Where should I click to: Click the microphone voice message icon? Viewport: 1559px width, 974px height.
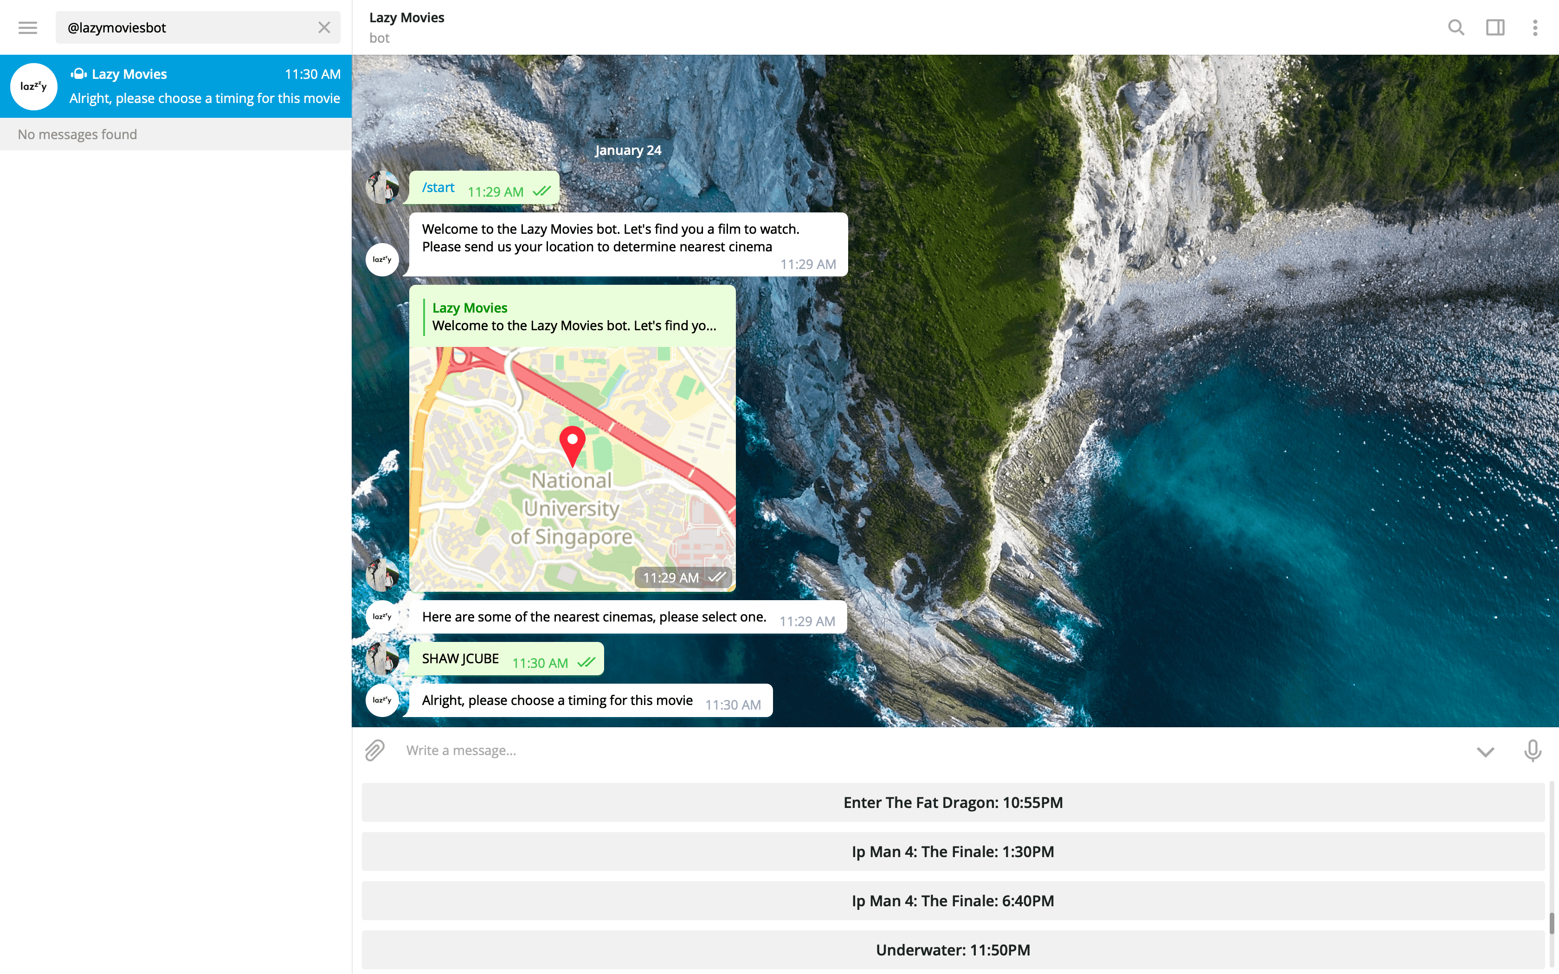pos(1533,750)
